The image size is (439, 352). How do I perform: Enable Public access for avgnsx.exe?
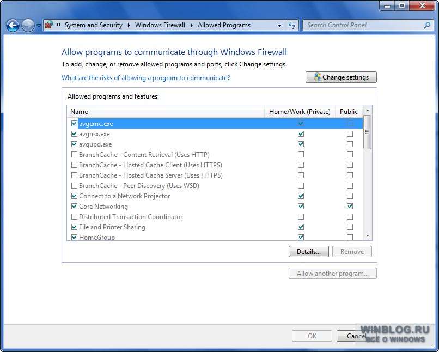click(350, 133)
